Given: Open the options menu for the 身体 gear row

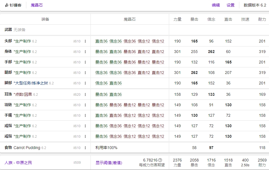Looking at the screenshot, I should pyautogui.click(x=86, y=52).
